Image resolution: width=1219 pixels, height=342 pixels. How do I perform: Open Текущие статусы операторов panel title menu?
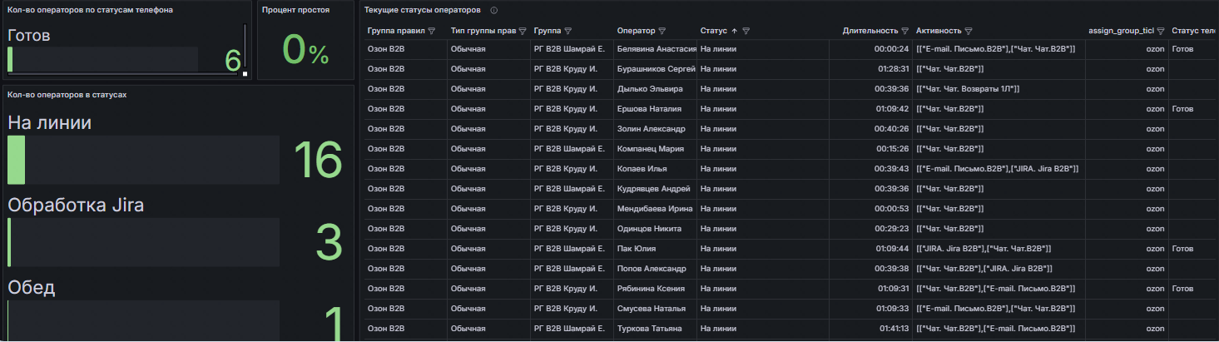click(x=423, y=11)
